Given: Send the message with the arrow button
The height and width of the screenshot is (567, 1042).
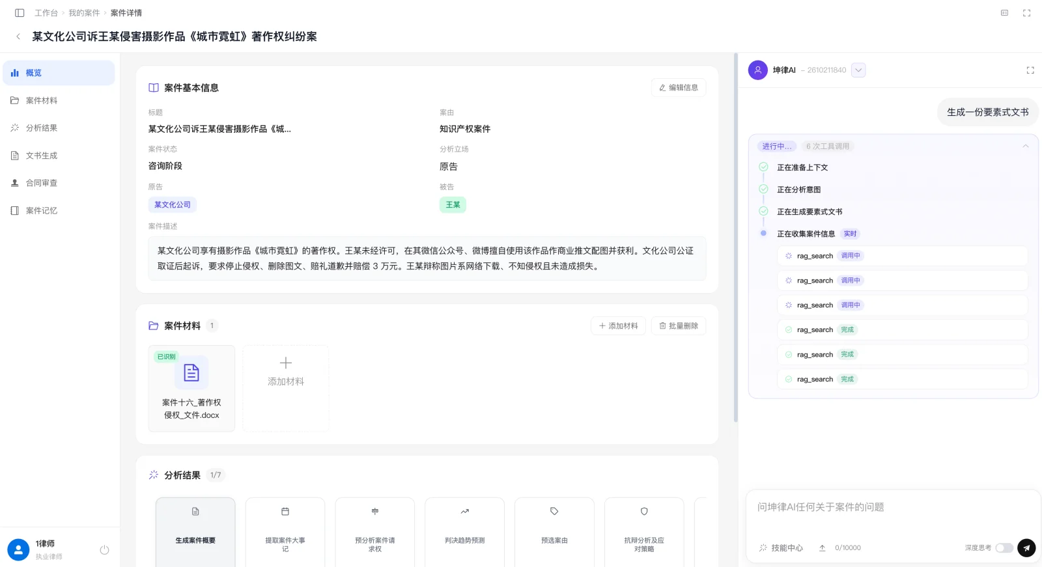Looking at the screenshot, I should [1026, 548].
